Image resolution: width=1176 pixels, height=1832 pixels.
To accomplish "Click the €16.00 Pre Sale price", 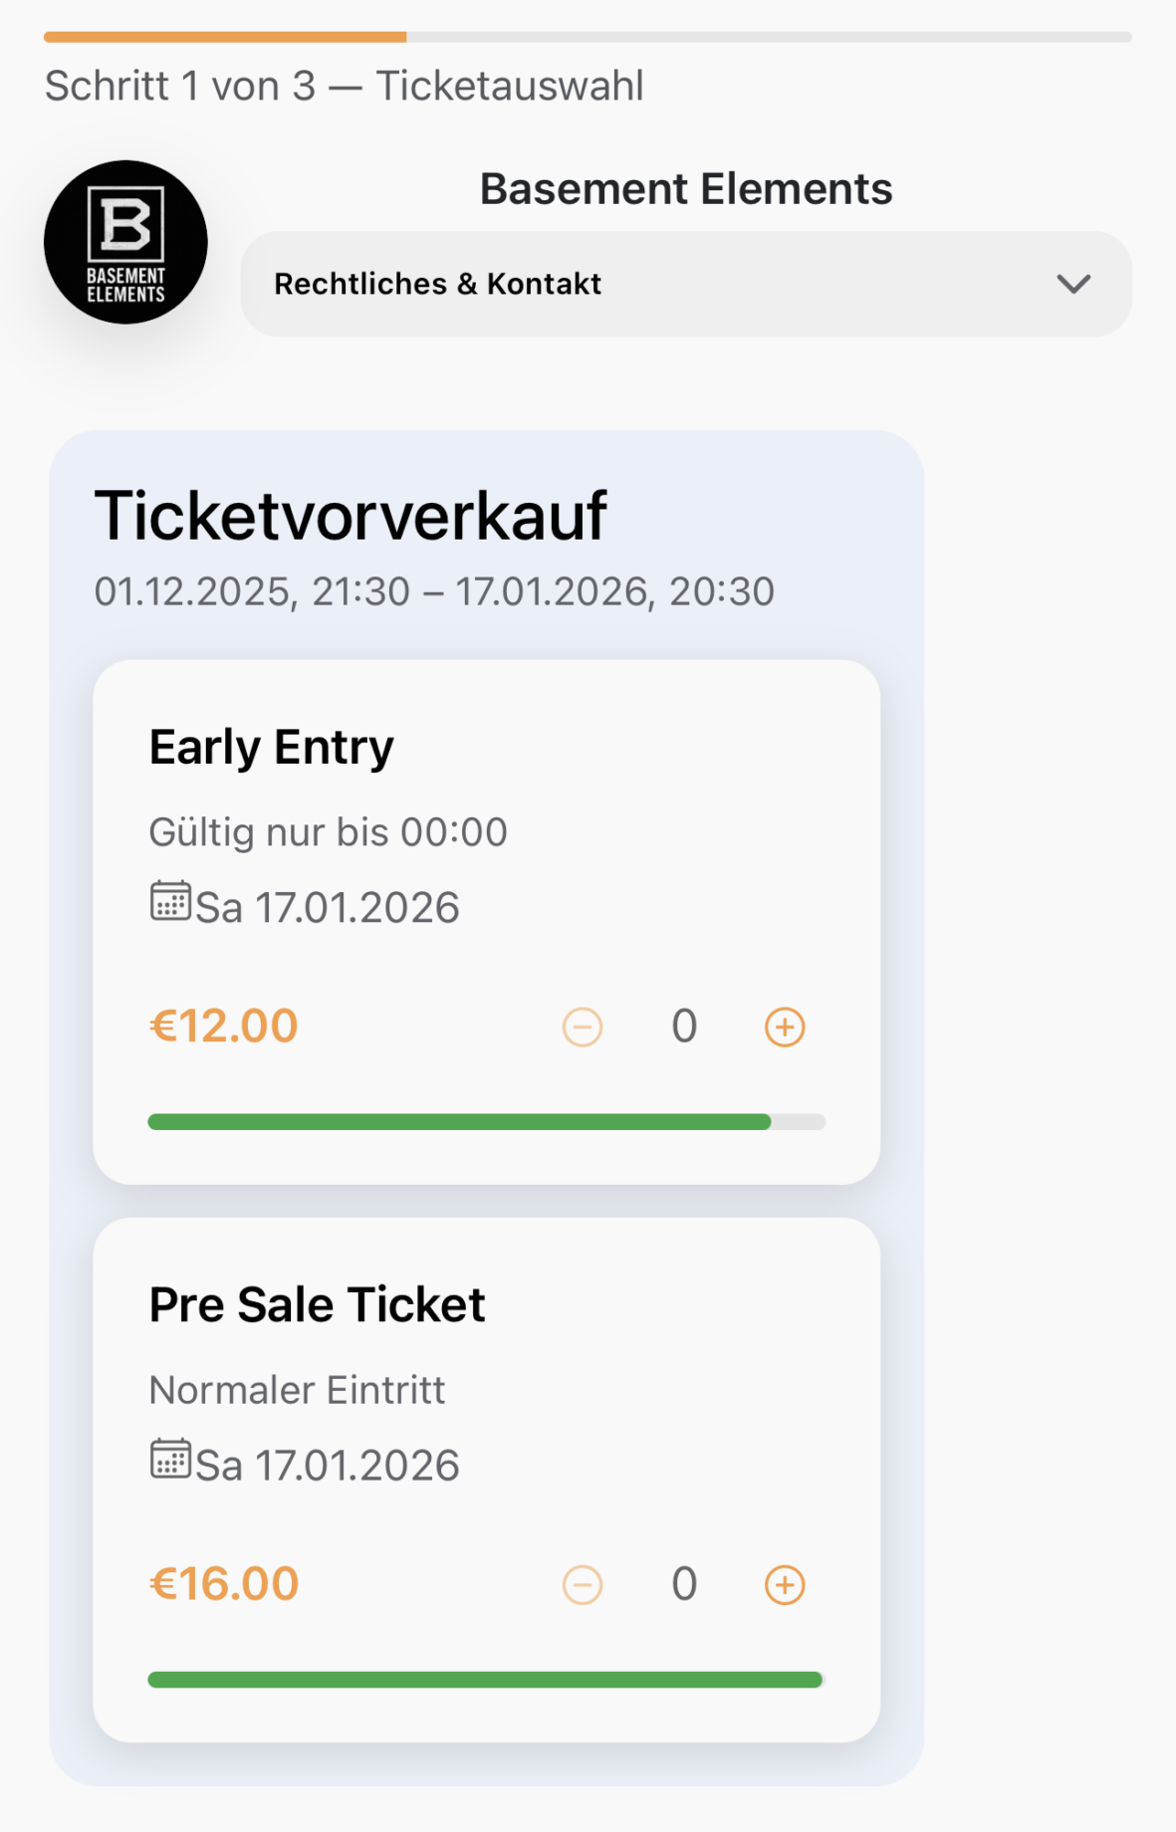I will pos(224,1584).
